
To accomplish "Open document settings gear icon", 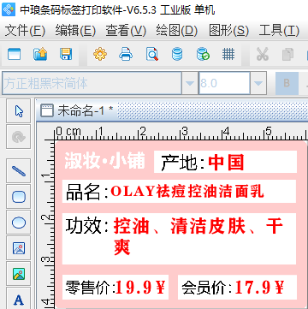I will (x=100, y=54).
